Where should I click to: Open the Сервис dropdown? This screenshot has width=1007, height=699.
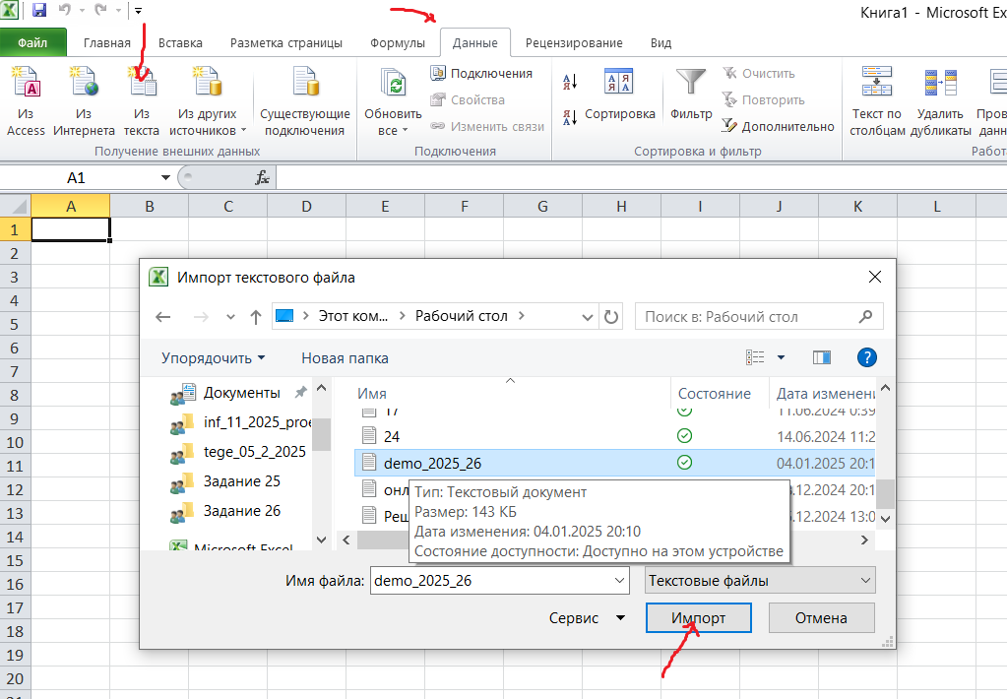point(587,617)
